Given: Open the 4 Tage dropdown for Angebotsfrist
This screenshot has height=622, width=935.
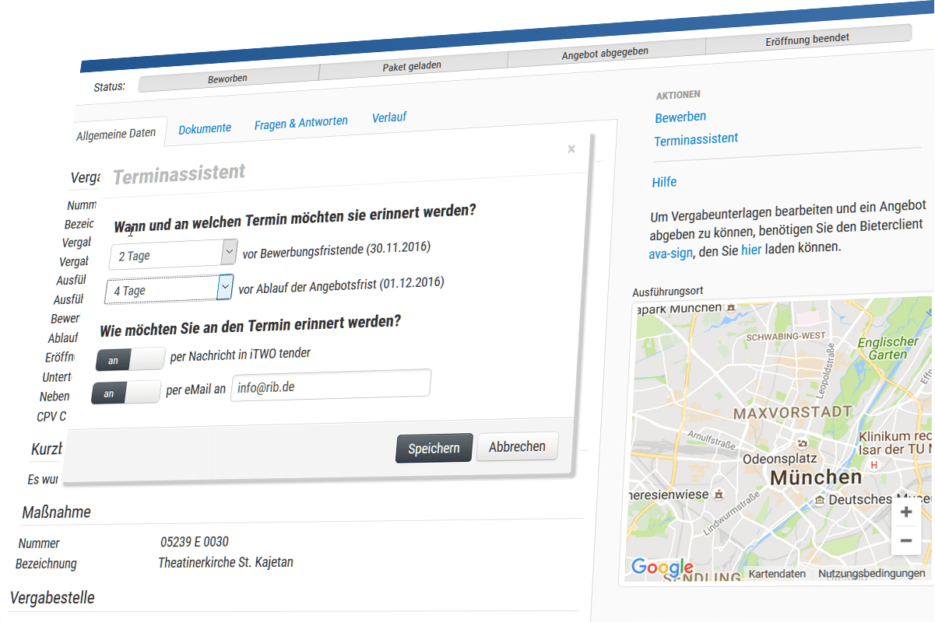Looking at the screenshot, I should [169, 288].
